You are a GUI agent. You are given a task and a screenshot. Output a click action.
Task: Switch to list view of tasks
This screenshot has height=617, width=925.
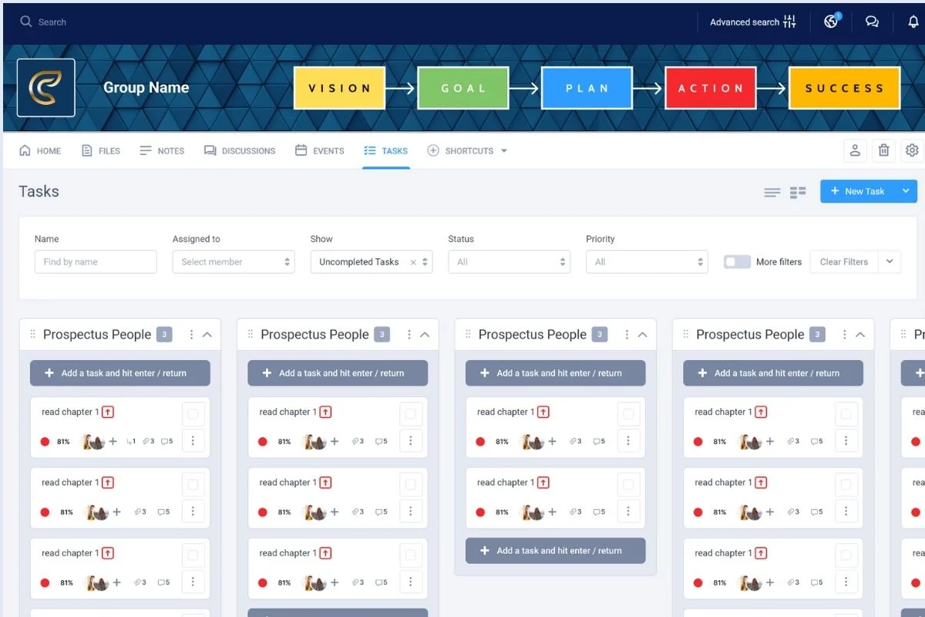click(x=772, y=191)
